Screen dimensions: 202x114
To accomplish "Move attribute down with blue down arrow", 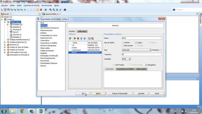I will pyautogui.click(x=85, y=38).
